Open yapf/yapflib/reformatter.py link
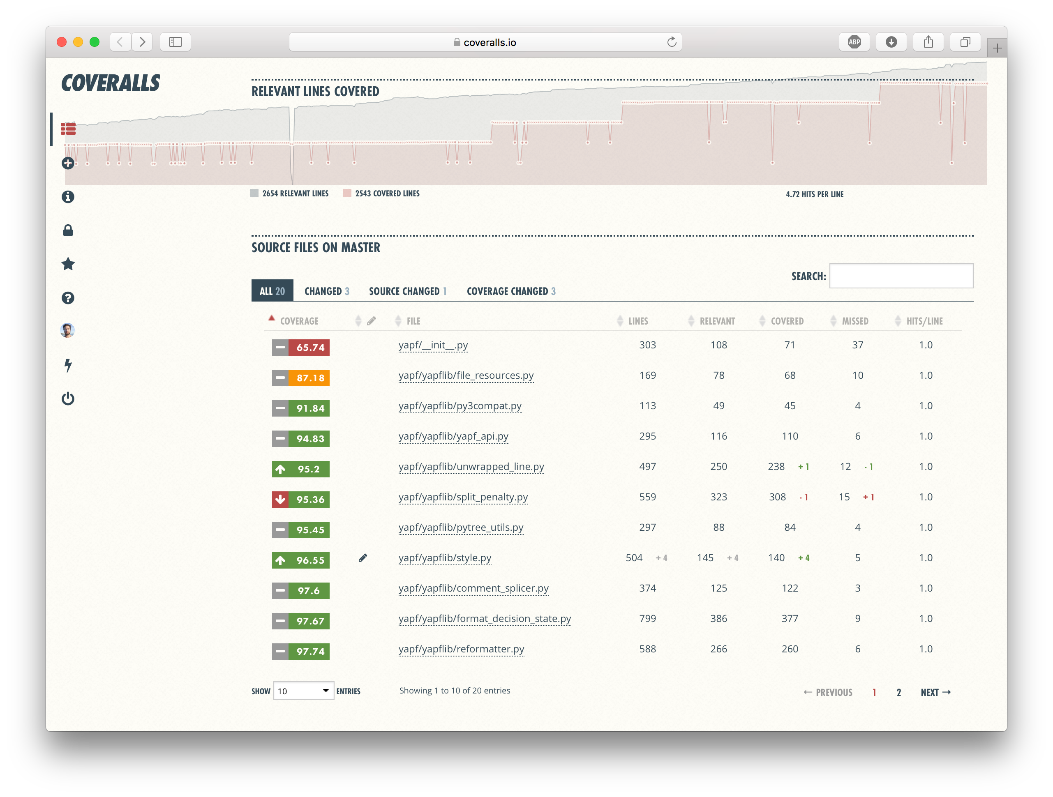This screenshot has width=1053, height=797. [461, 650]
